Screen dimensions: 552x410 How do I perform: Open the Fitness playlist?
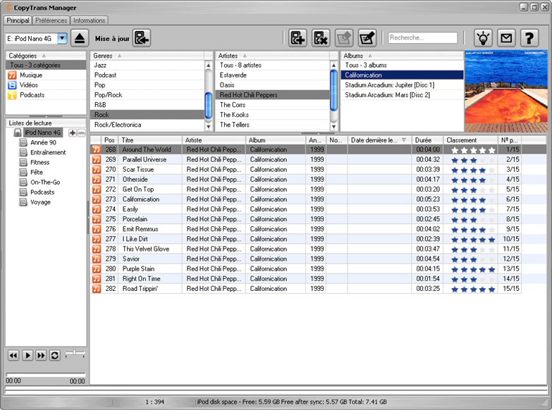pos(39,162)
